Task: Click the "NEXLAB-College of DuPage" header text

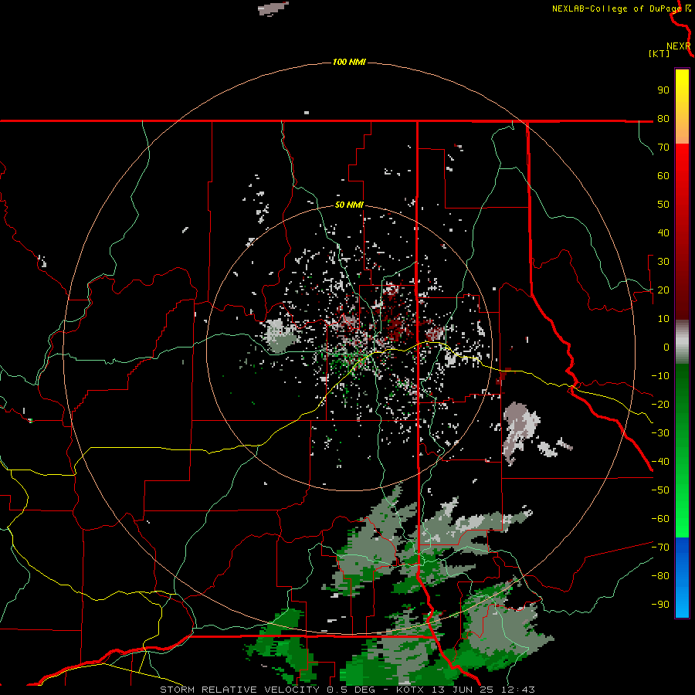Action: 617,8
